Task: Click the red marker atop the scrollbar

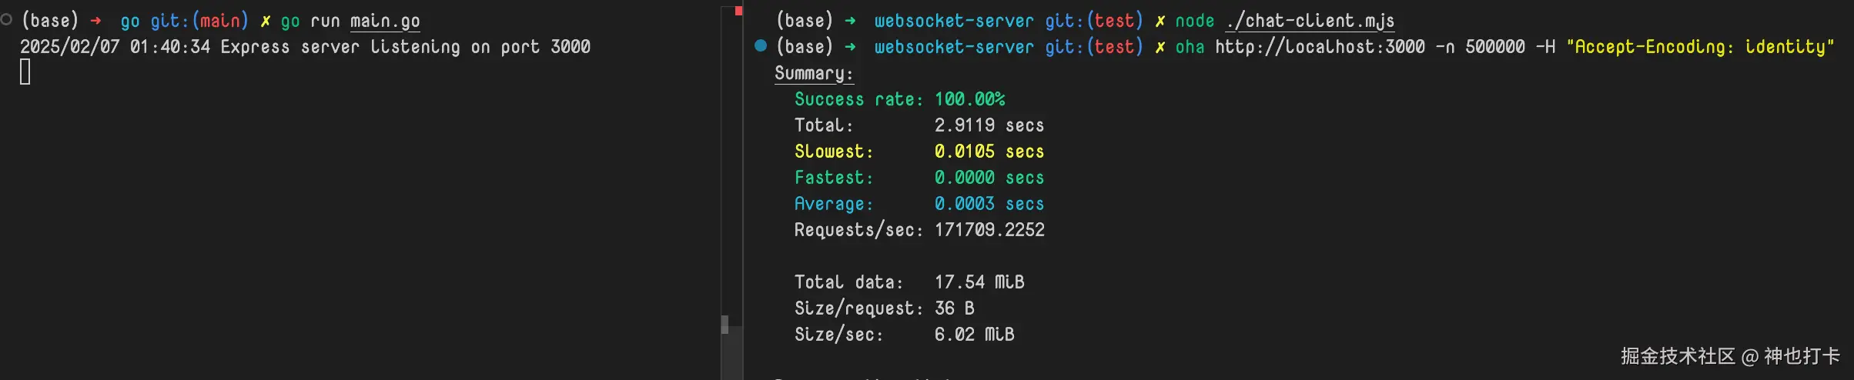Action: point(738,11)
